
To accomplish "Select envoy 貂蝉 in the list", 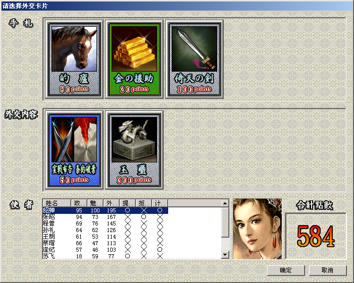I will point(105,210).
